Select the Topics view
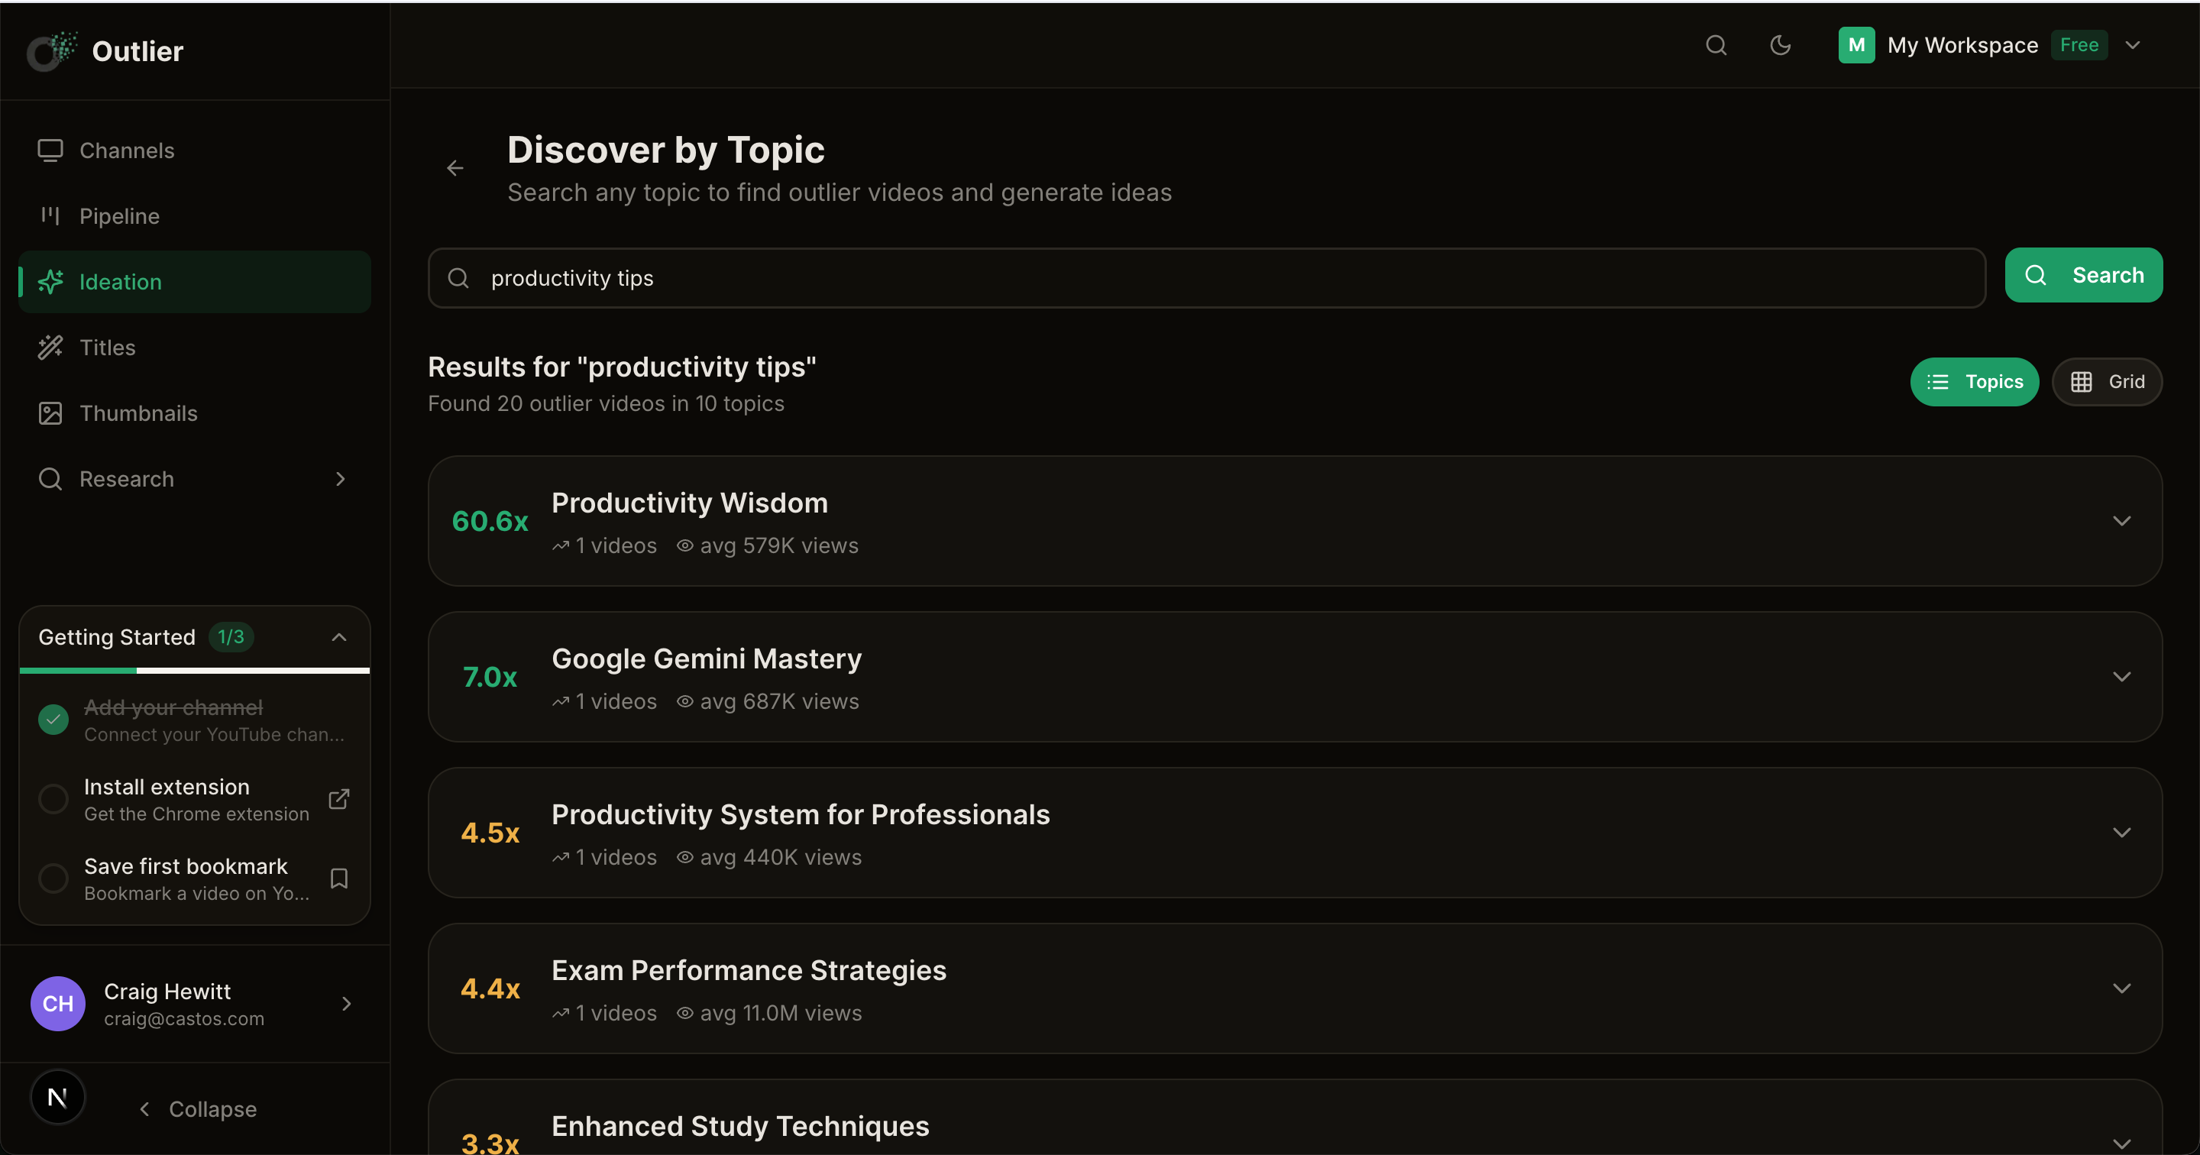 pos(1975,382)
